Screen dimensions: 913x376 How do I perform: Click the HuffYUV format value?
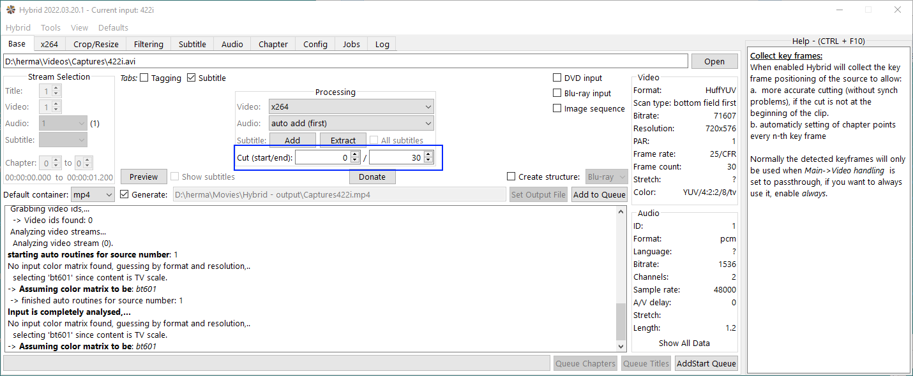(721, 90)
